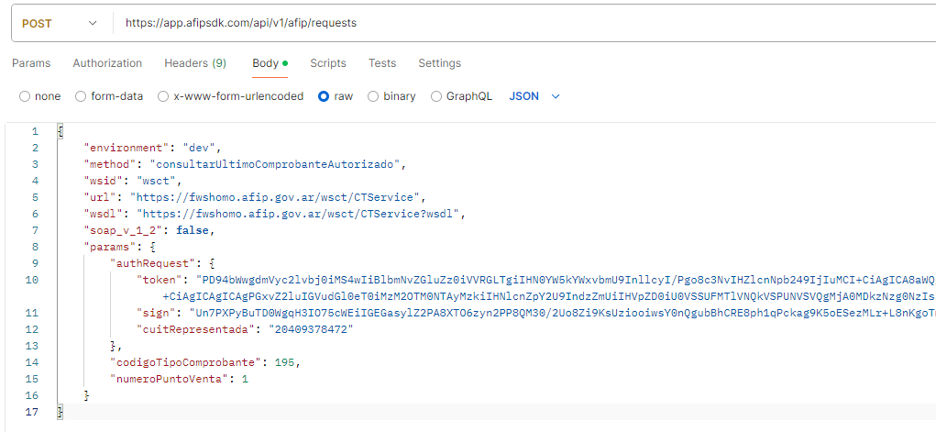Image resolution: width=936 pixels, height=432 pixels.
Task: Open the Scripts tab
Action: coord(327,63)
